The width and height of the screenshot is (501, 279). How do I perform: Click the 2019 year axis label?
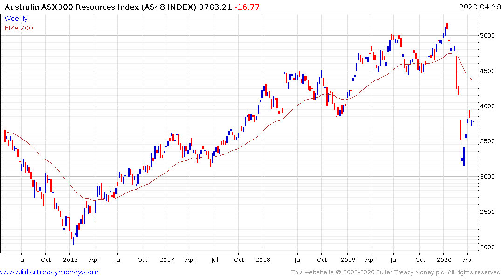(348, 260)
